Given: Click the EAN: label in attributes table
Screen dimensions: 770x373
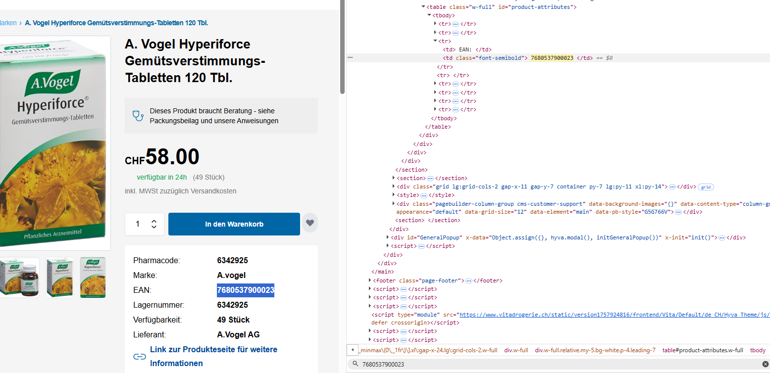Looking at the screenshot, I should (142, 290).
